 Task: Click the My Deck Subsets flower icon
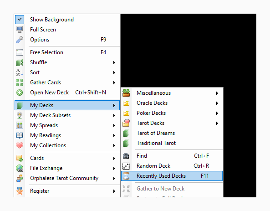tap(20, 115)
